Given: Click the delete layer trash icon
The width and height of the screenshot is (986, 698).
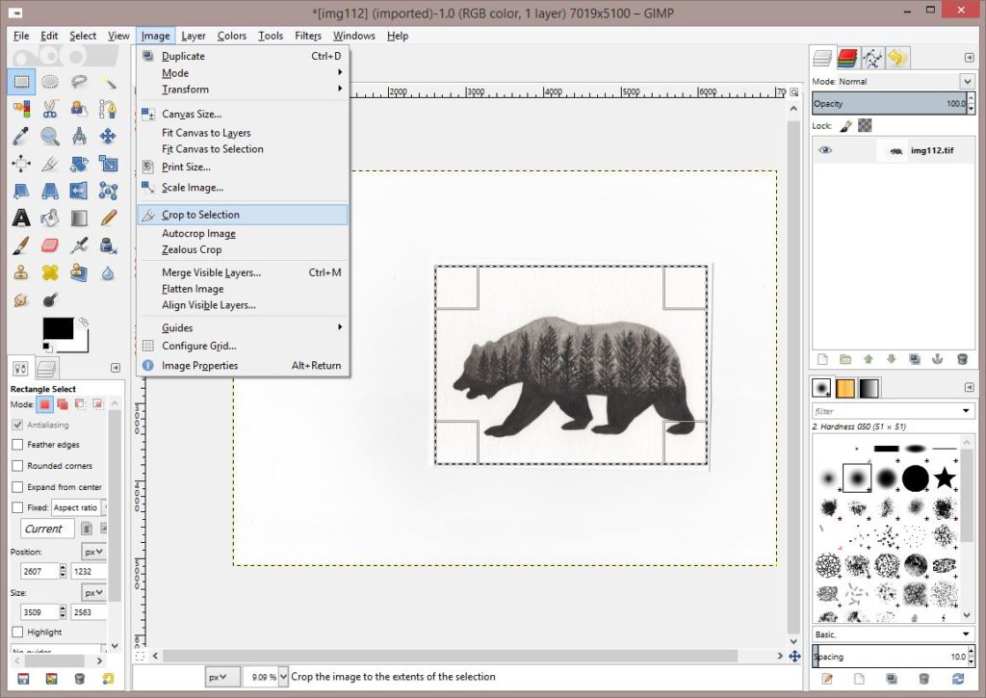Looking at the screenshot, I should [x=962, y=359].
